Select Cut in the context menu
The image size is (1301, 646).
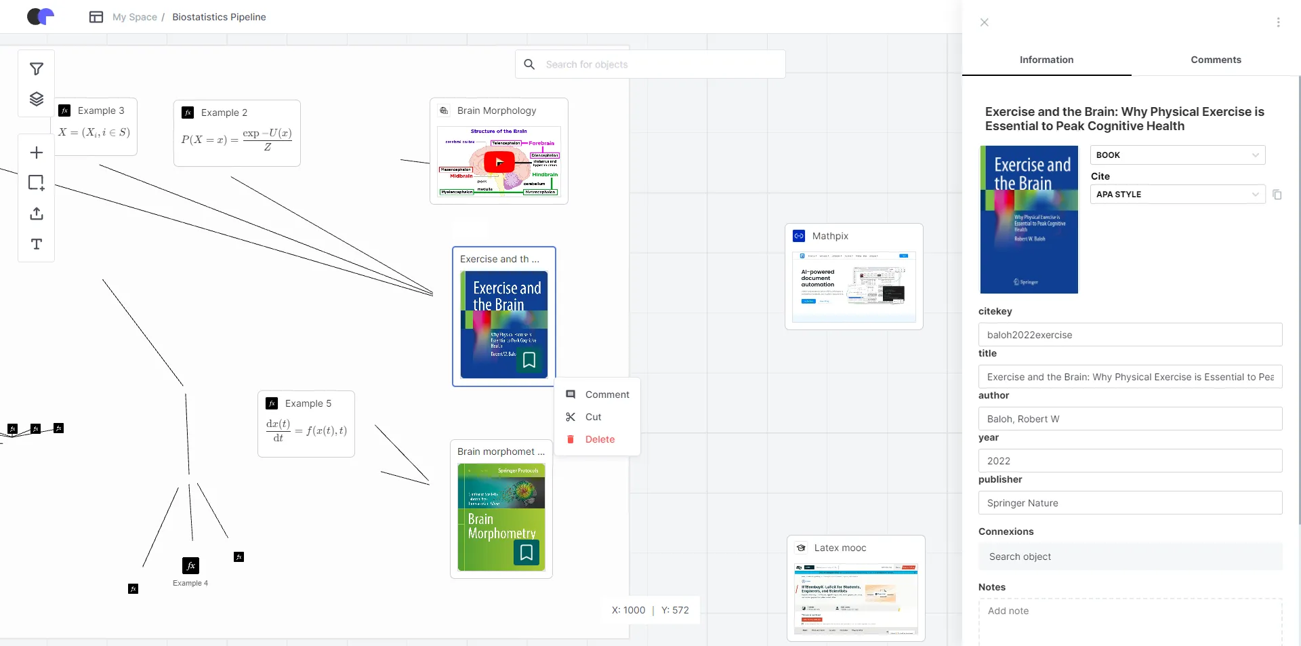tap(593, 417)
